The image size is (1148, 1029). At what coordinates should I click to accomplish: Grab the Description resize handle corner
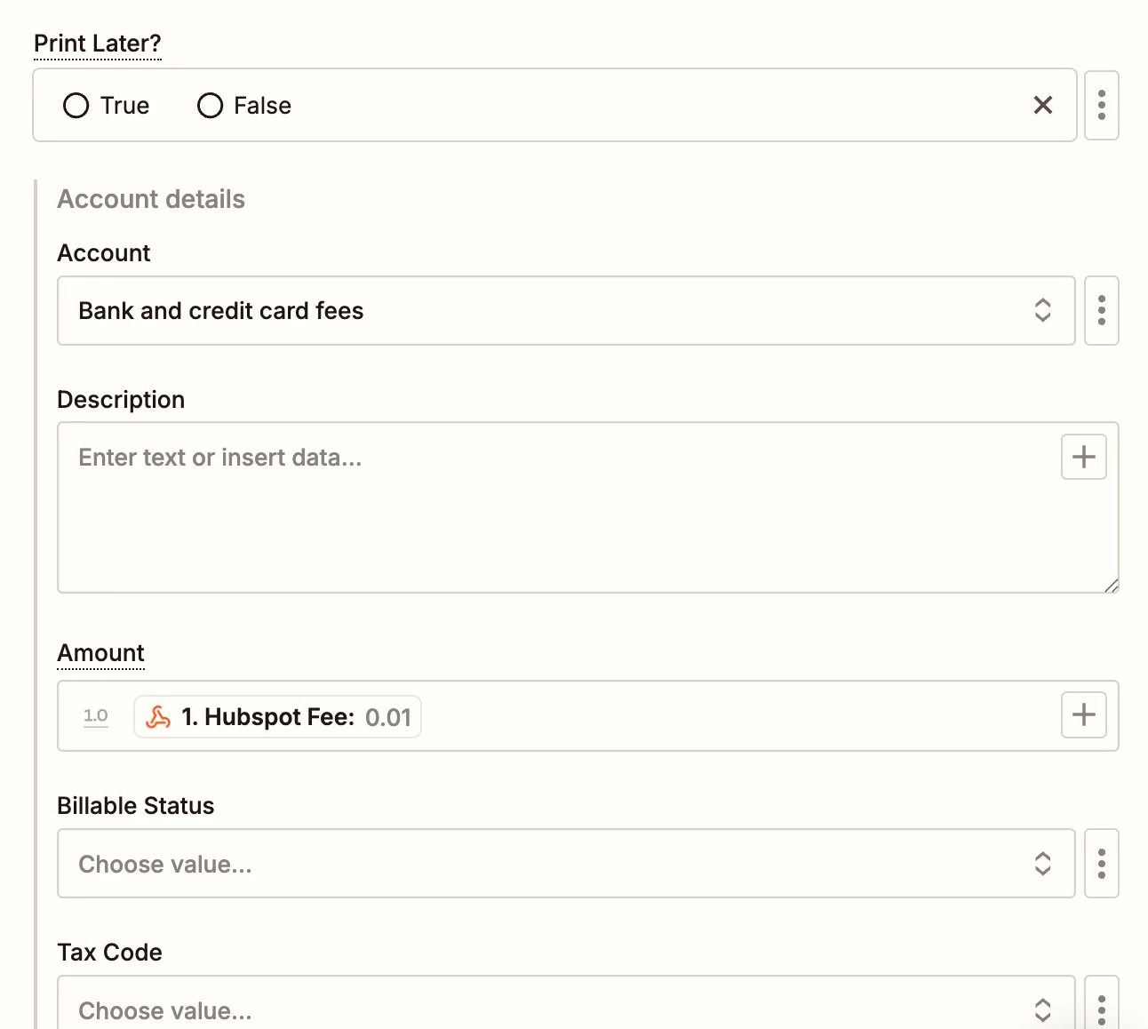click(1112, 586)
